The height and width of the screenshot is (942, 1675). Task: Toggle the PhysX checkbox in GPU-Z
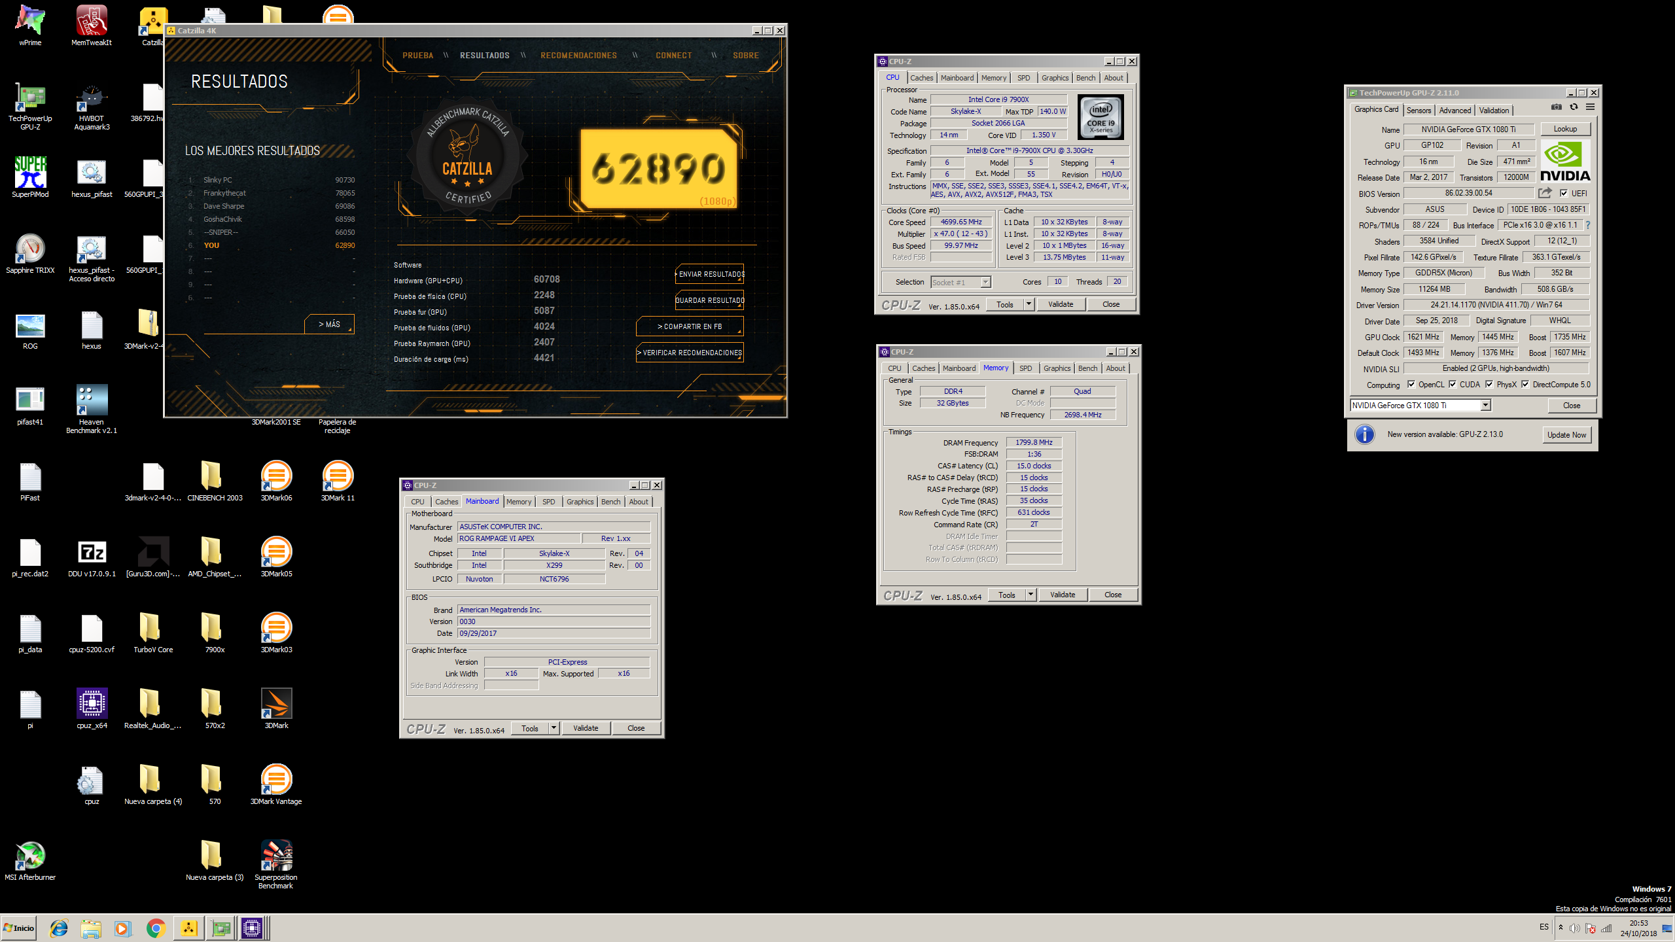[x=1489, y=385]
